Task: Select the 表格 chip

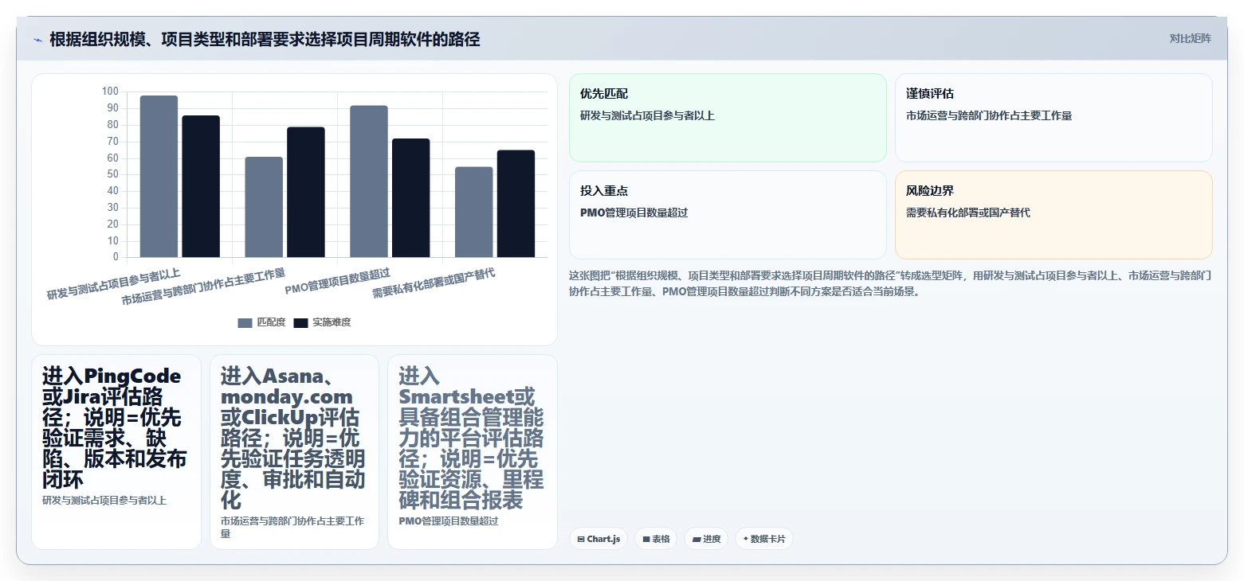Action: 656,539
